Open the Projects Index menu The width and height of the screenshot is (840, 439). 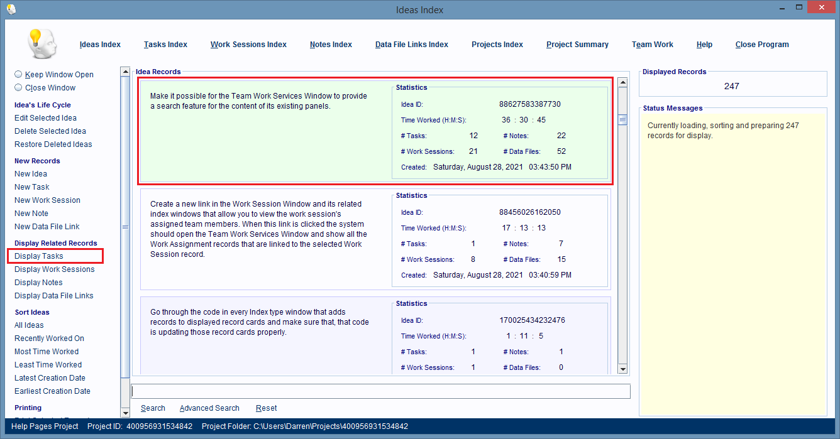497,45
